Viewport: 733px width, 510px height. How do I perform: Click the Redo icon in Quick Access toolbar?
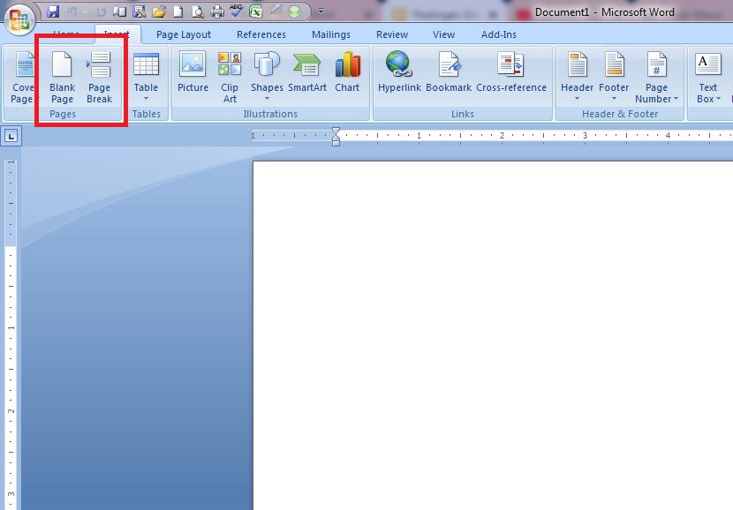(x=101, y=11)
